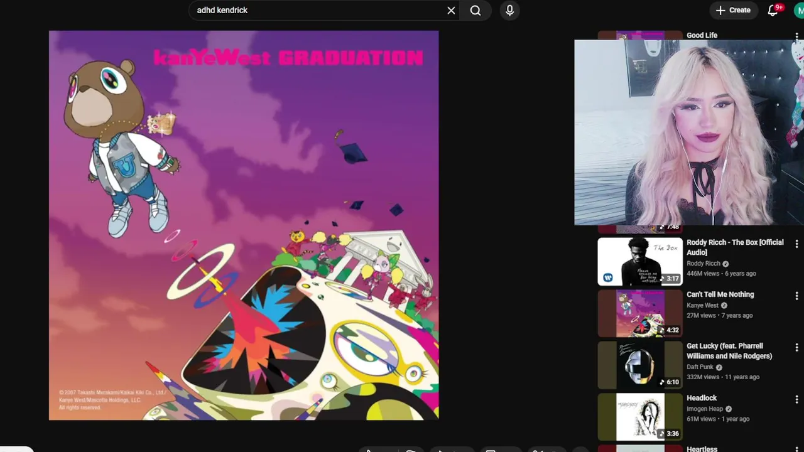Open Get Lucky feat. Pharrell title link
The height and width of the screenshot is (452, 804).
[729, 351]
